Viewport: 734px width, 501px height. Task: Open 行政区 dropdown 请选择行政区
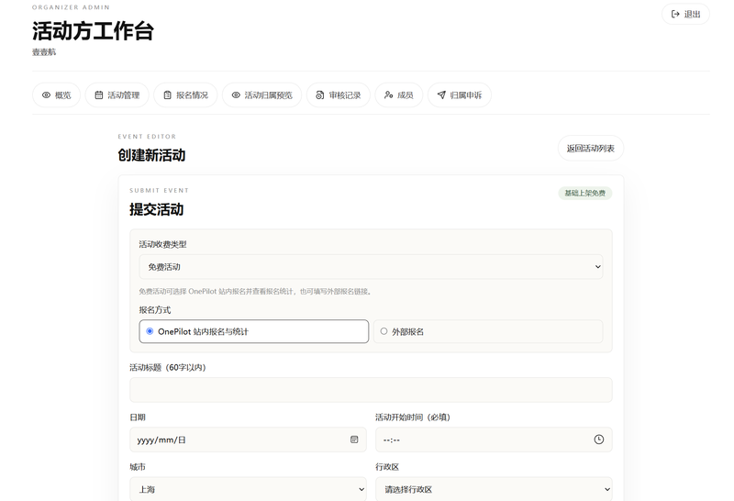[x=494, y=489]
